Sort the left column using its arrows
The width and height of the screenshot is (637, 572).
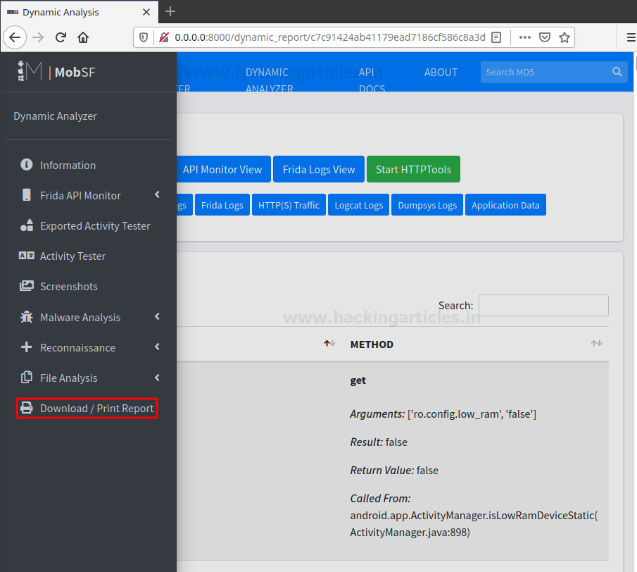329,344
